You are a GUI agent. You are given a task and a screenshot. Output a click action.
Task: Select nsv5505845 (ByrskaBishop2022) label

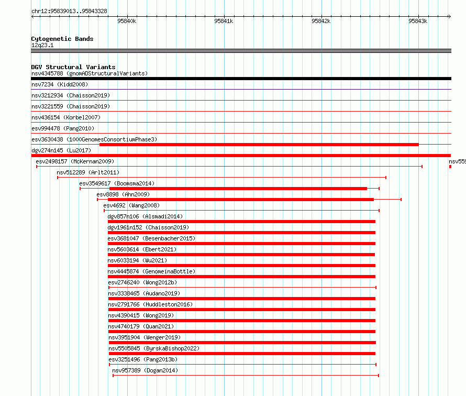point(154,348)
